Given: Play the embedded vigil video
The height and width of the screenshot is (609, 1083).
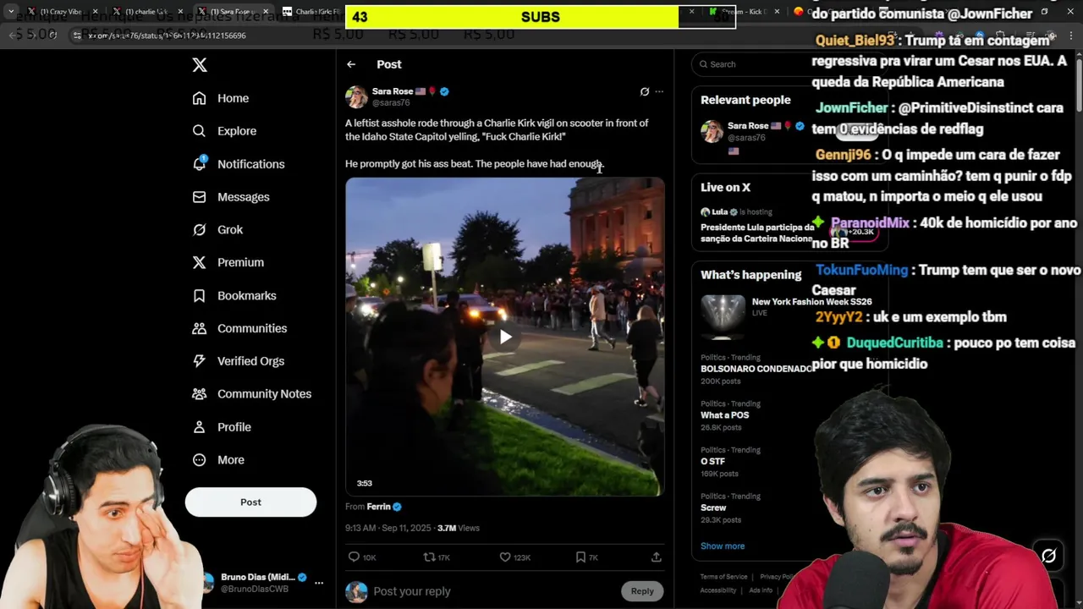Looking at the screenshot, I should [x=505, y=337].
